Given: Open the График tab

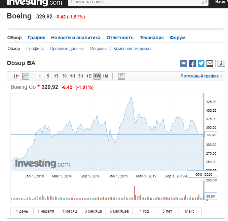Looking at the screenshot, I should click(36, 38).
